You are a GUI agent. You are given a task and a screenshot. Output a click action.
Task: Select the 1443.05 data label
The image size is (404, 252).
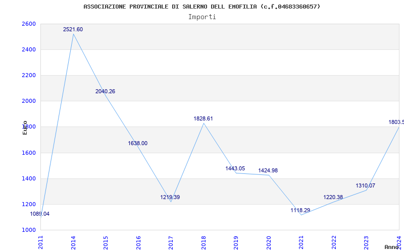click(x=235, y=169)
